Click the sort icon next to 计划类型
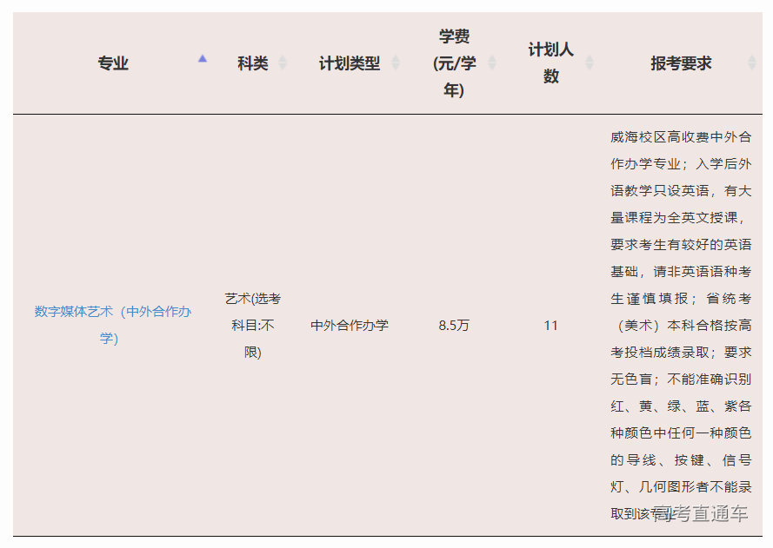The width and height of the screenshot is (773, 548). 396,63
